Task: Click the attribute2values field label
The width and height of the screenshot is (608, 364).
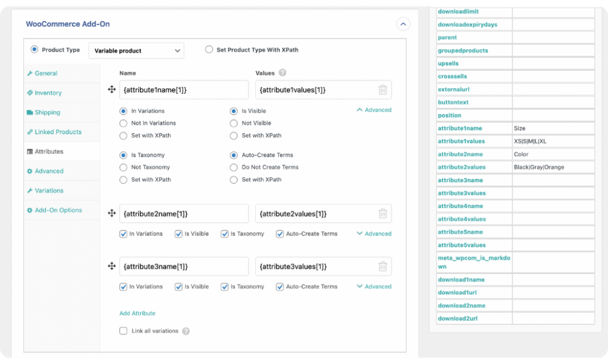Action: pyautogui.click(x=461, y=167)
